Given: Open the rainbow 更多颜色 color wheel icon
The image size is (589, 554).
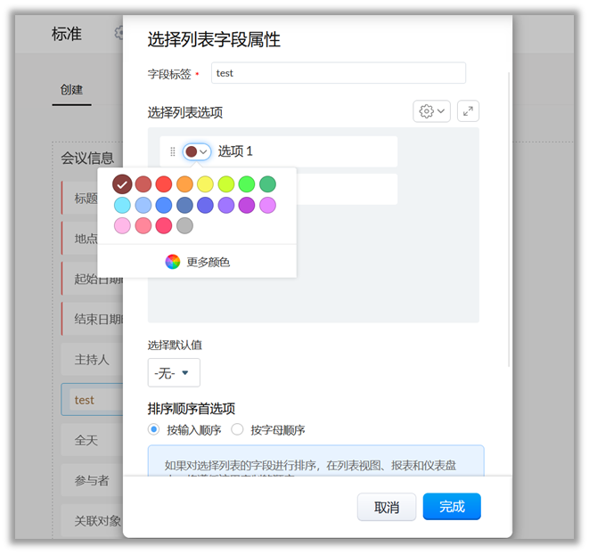Looking at the screenshot, I should [173, 262].
